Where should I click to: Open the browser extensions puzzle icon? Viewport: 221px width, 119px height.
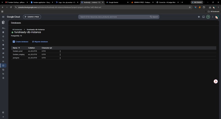click(204, 7)
